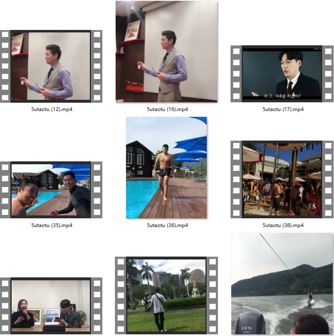
Task: Choose the 5utaotu (38).mp4 crowded resort thumbnail
Action: click(x=282, y=180)
